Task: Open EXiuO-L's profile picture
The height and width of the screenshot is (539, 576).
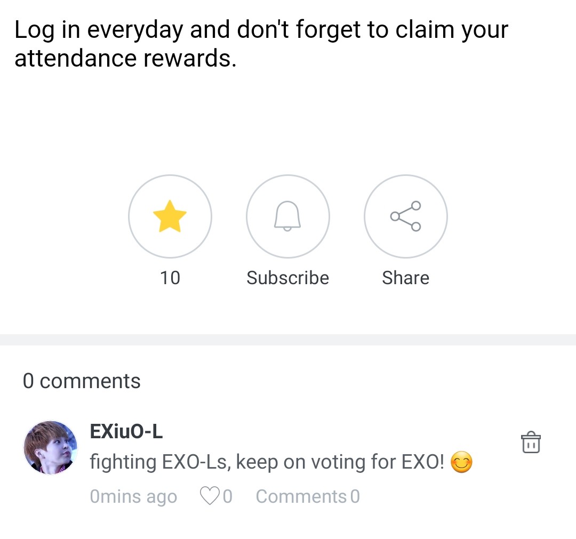Action: click(x=51, y=447)
